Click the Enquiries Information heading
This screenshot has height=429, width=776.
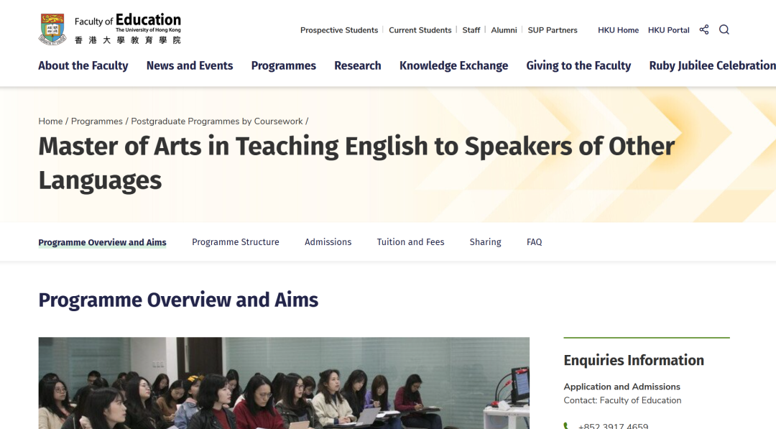click(634, 360)
